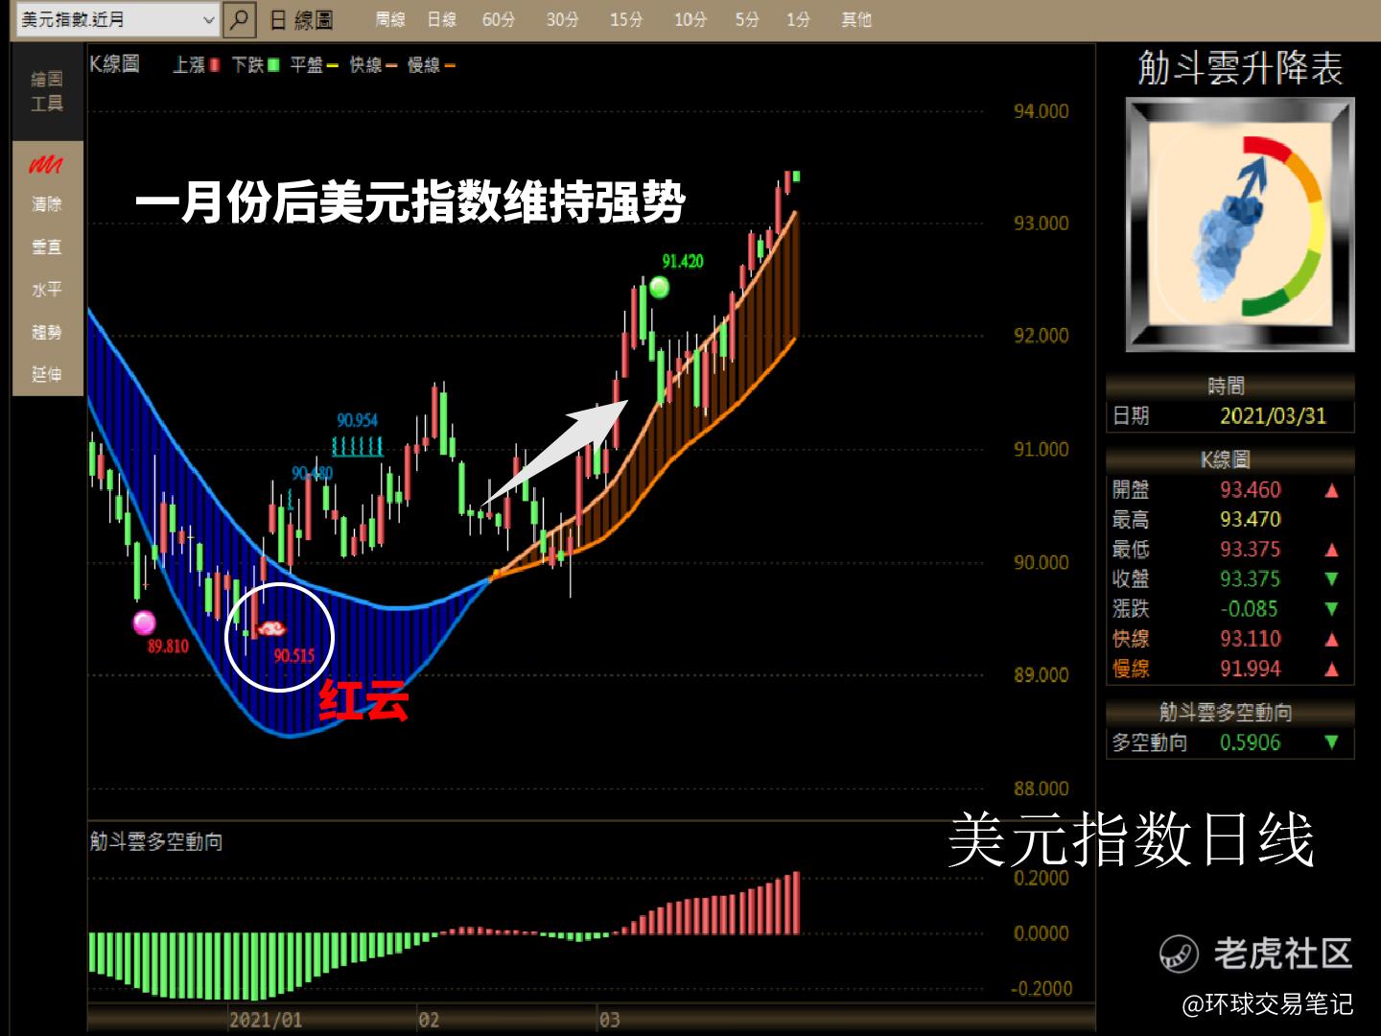This screenshot has width=1381, height=1036.
Task: Click the red up arrow beside 最低
Action: pos(1331,550)
